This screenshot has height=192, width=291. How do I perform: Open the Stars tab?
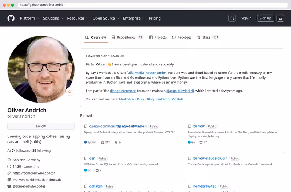tap(208, 37)
